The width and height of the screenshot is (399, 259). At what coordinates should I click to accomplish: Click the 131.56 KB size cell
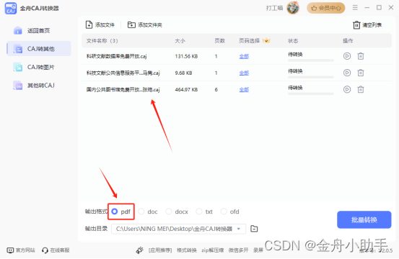186,56
